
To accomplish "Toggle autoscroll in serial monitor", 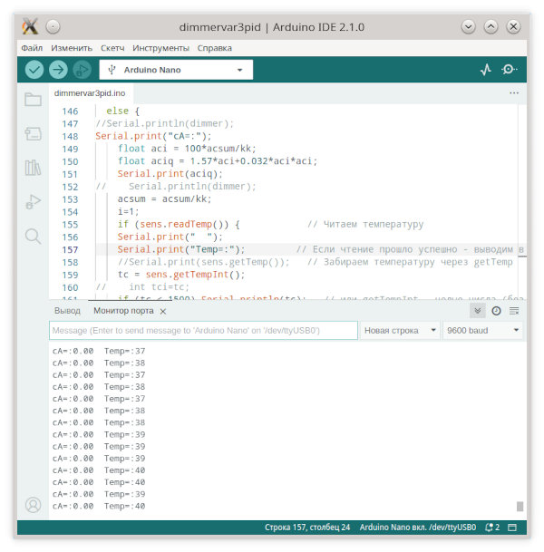I will [x=478, y=310].
